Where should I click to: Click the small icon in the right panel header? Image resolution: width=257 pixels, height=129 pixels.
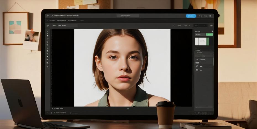point(212,31)
